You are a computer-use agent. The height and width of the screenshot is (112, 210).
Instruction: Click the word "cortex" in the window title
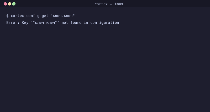pos(101,4)
